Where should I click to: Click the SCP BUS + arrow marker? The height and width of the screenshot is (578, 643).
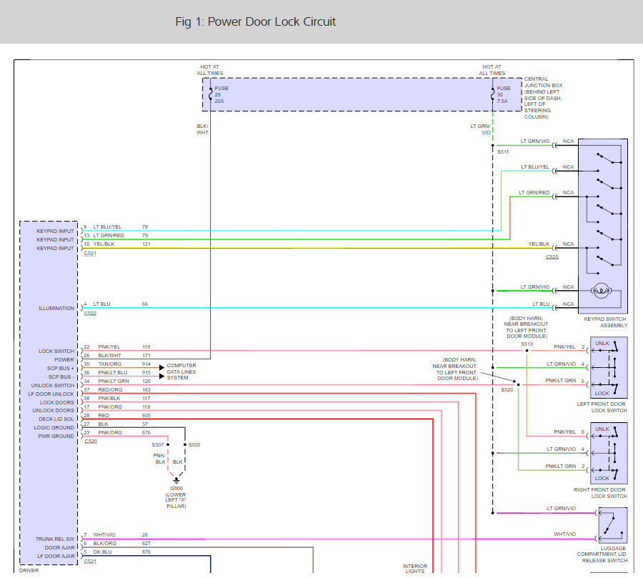click(x=162, y=366)
